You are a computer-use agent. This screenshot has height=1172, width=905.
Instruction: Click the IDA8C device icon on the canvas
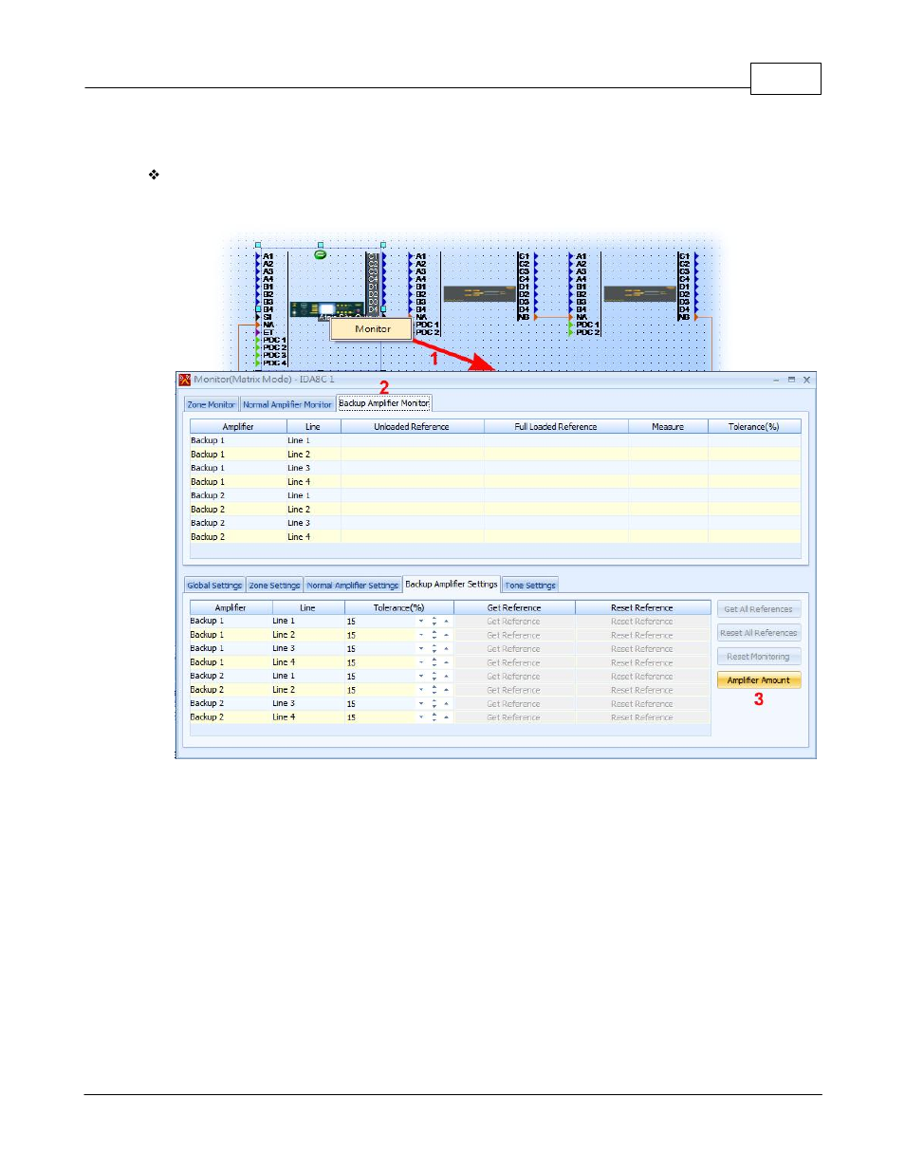click(x=325, y=308)
